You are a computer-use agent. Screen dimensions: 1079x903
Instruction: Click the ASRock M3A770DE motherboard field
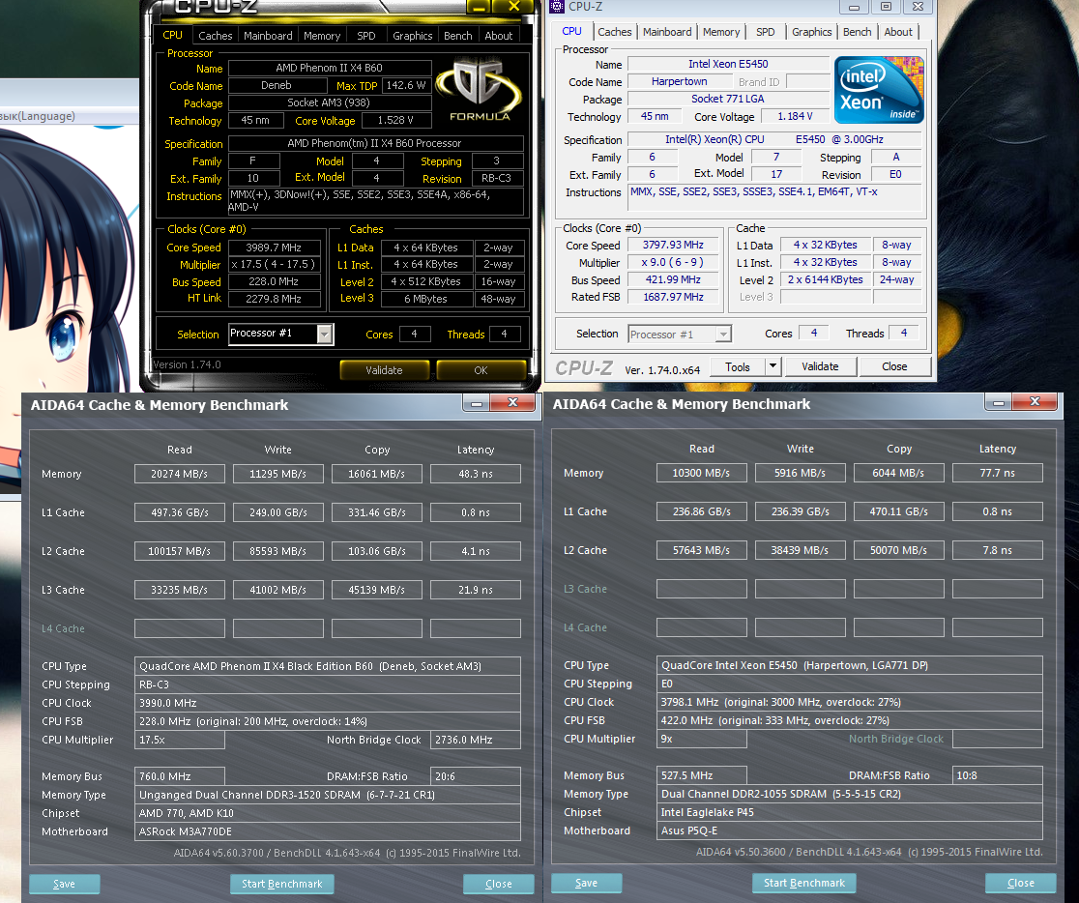point(328,831)
